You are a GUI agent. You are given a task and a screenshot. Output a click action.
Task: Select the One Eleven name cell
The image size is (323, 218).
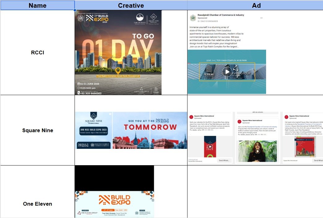coord(37,204)
